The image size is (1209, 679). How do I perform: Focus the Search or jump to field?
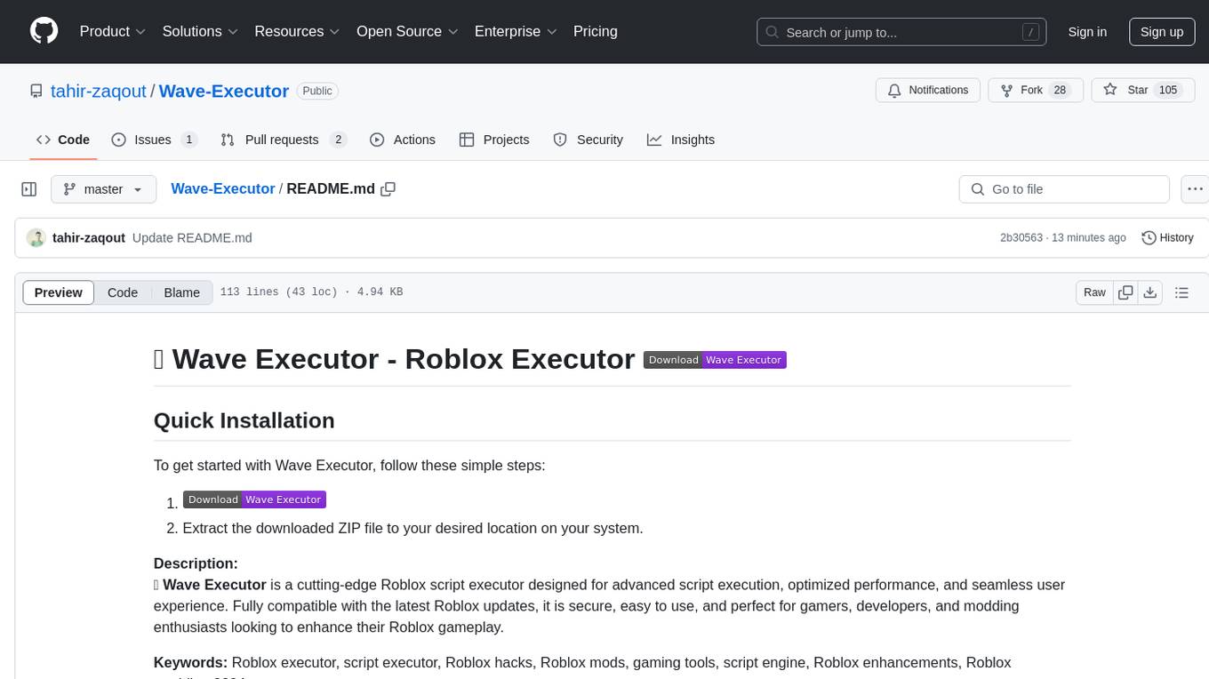(x=901, y=32)
